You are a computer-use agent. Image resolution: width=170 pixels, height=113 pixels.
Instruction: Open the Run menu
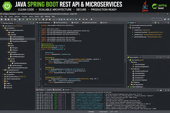pos(42,16)
